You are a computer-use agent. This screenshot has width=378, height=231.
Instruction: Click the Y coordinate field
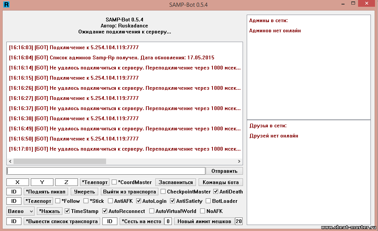pyautogui.click(x=42, y=182)
